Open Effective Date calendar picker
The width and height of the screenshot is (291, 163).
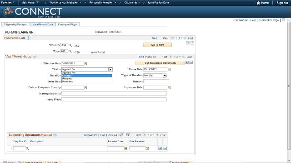85,63
